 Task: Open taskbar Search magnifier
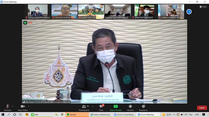pyautogui.click(x=9, y=115)
